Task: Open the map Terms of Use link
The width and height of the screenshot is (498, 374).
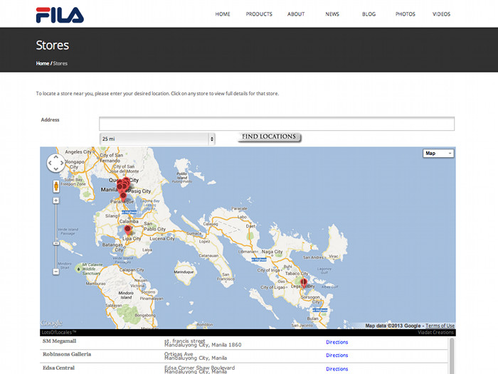Action: click(440, 326)
